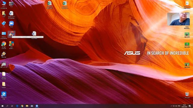Expand the hidden system tray icons chevron
The width and height of the screenshot is (193, 108).
171,106
